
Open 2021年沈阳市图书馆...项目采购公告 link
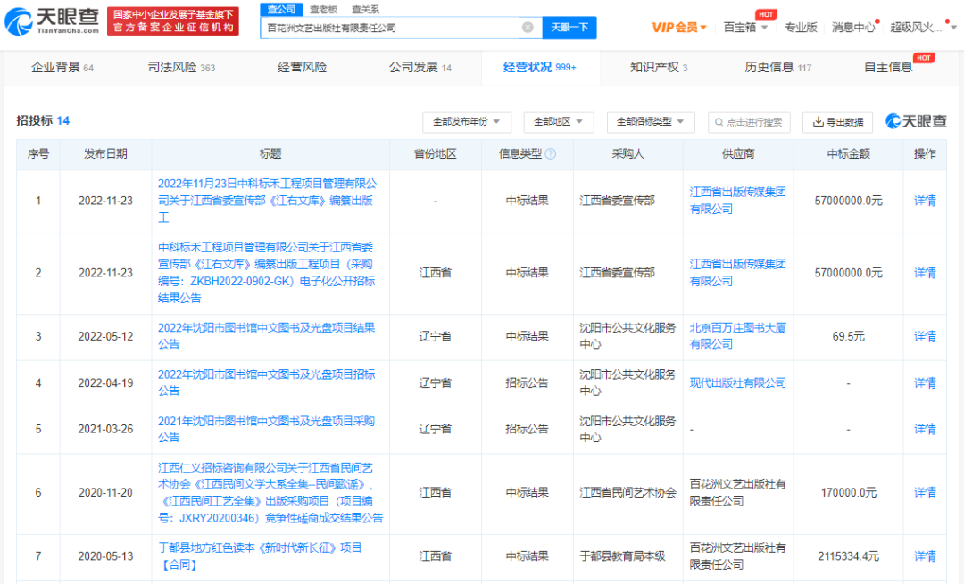pos(266,429)
